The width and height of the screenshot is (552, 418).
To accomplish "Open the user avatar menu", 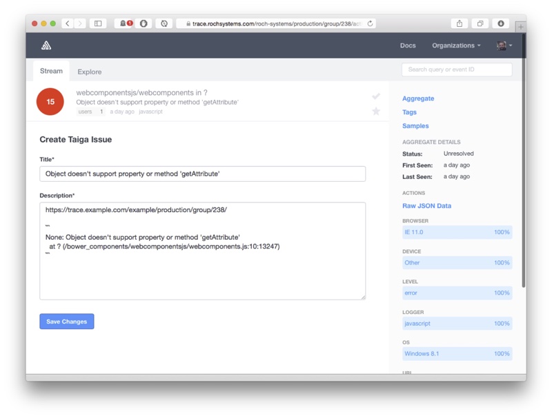I will coord(504,45).
